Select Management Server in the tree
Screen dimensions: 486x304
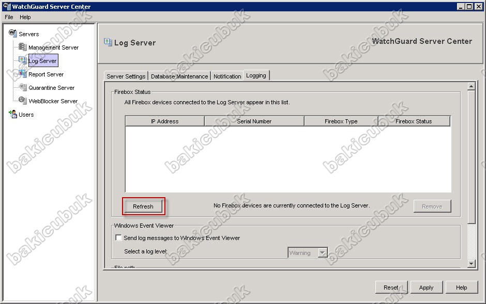click(x=53, y=47)
